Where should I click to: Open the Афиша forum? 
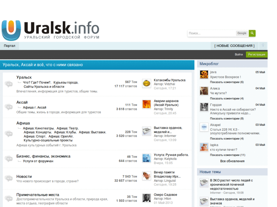[x=23, y=123]
